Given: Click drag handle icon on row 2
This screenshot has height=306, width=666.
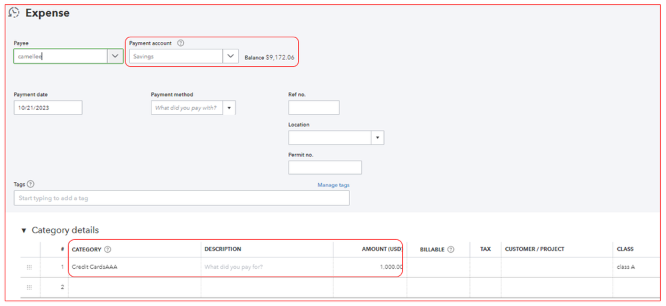Looking at the screenshot, I should pos(29,287).
